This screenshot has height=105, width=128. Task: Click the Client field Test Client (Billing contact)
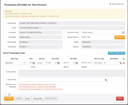pyautogui.click(x=72, y=28)
